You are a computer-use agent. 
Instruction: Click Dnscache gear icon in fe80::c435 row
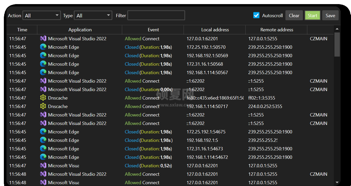coord(43,98)
